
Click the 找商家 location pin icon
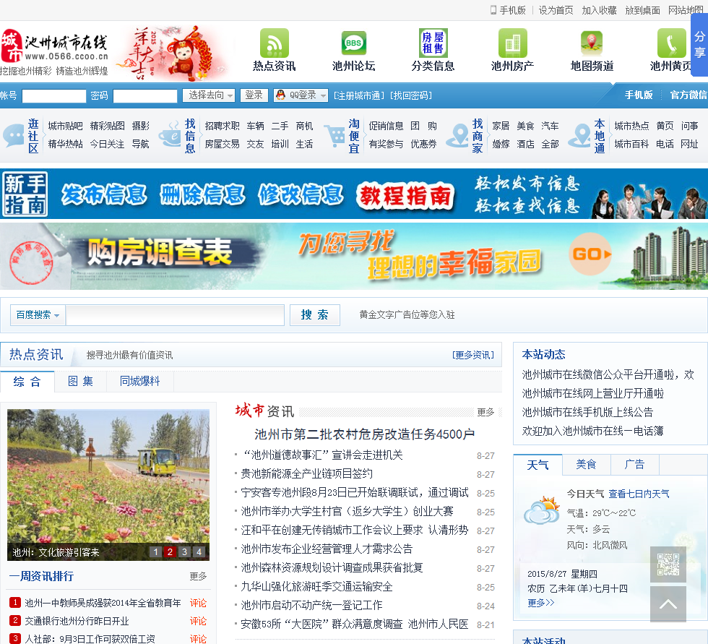pyautogui.click(x=458, y=135)
